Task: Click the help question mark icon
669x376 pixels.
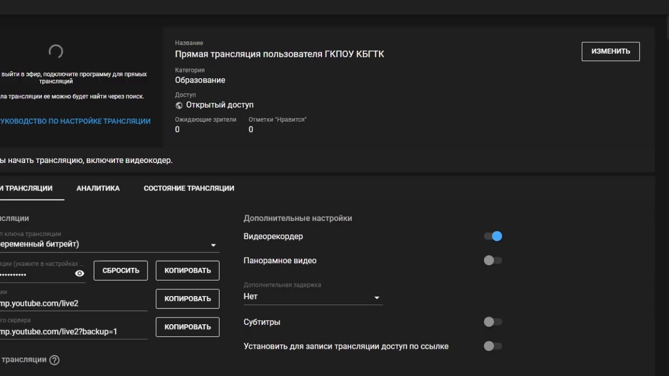Action: (x=54, y=360)
